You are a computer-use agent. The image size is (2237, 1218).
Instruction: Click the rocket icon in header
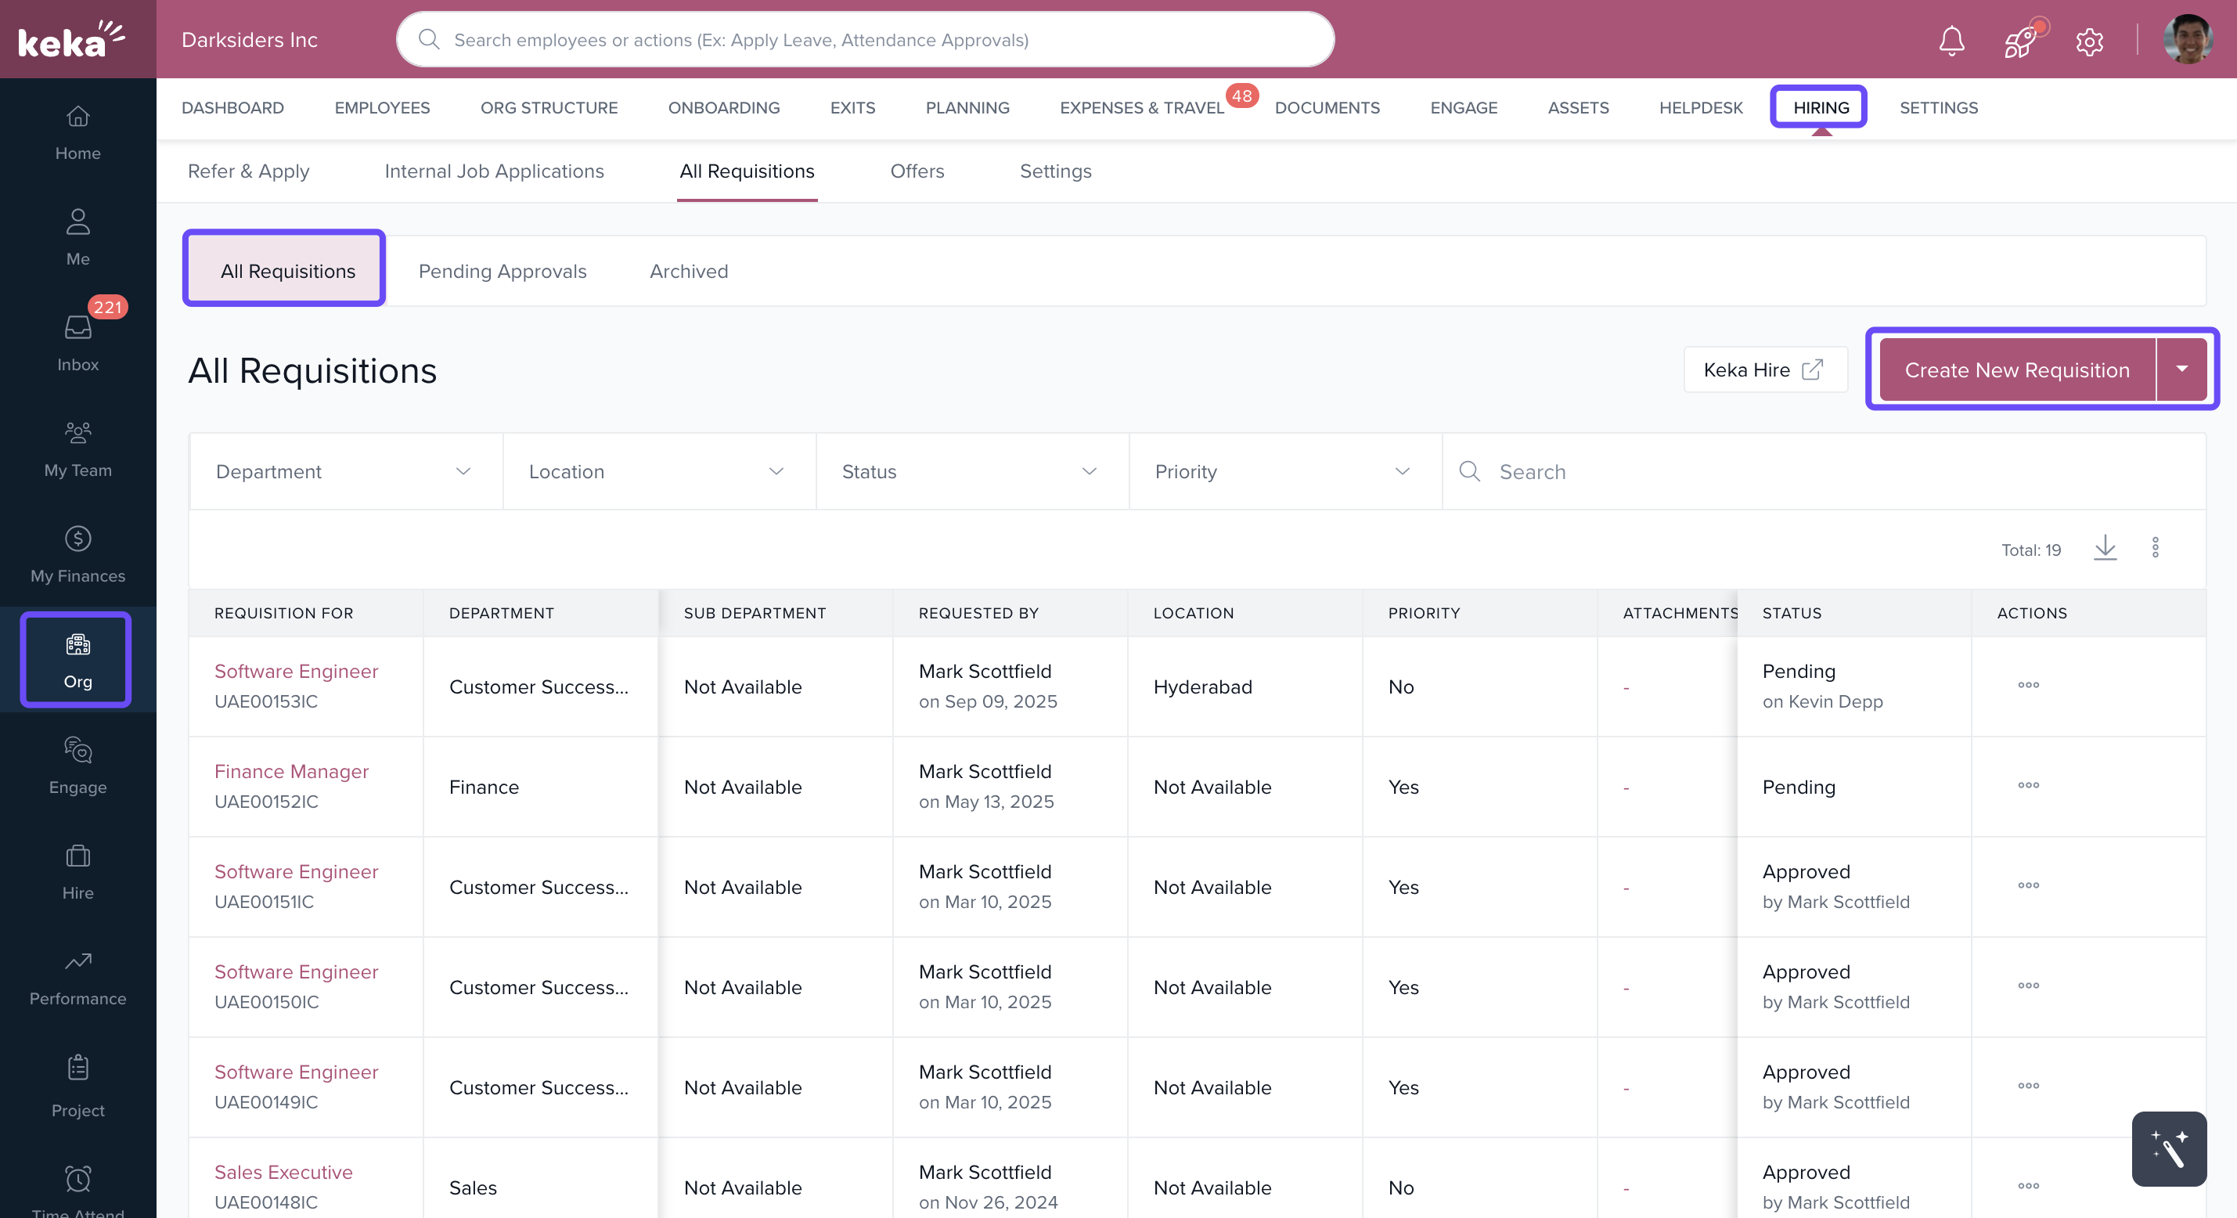(x=2020, y=40)
